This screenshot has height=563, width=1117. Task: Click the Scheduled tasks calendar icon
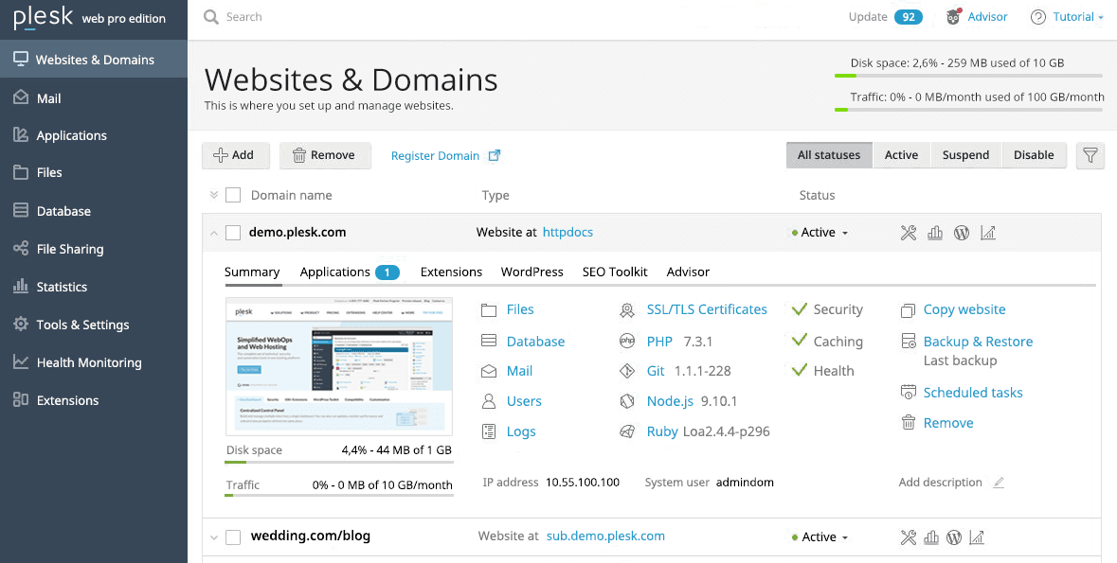pyautogui.click(x=909, y=392)
